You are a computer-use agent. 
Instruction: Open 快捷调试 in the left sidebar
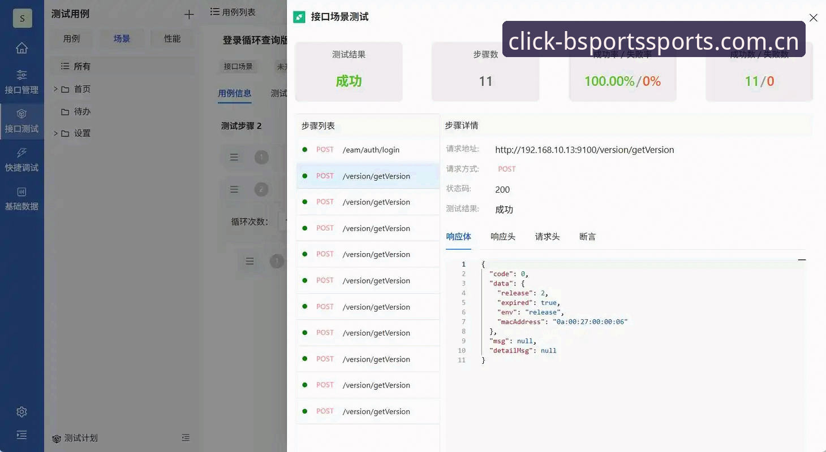[x=21, y=160]
